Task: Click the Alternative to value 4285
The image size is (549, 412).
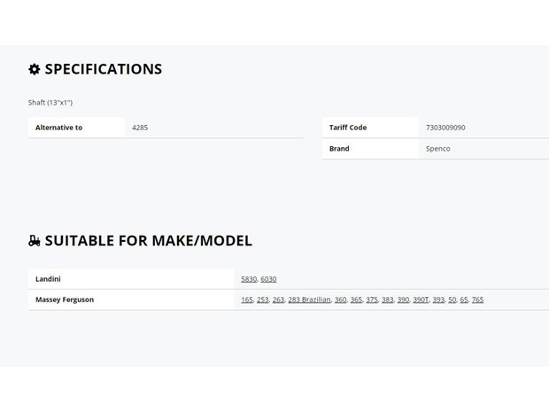Action: pyautogui.click(x=140, y=128)
